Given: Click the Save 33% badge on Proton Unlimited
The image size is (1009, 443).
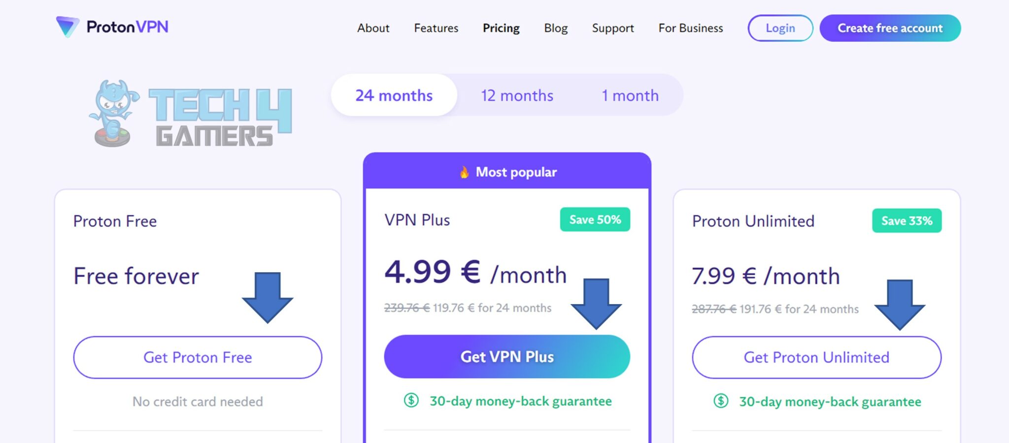Looking at the screenshot, I should 906,221.
